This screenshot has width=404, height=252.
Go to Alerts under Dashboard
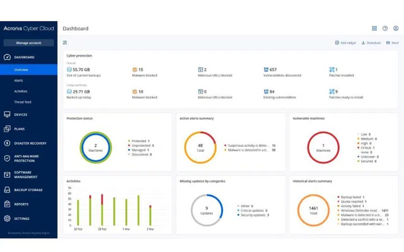[19, 81]
